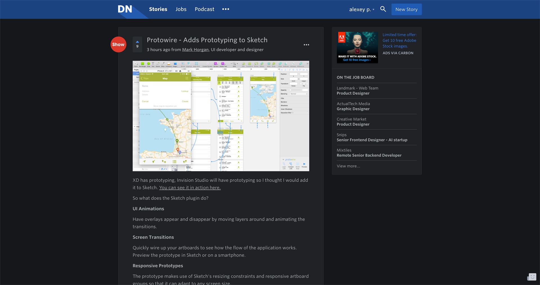Open the Snips Senior Frontend Designer job
540x285 pixels.
coord(377,137)
